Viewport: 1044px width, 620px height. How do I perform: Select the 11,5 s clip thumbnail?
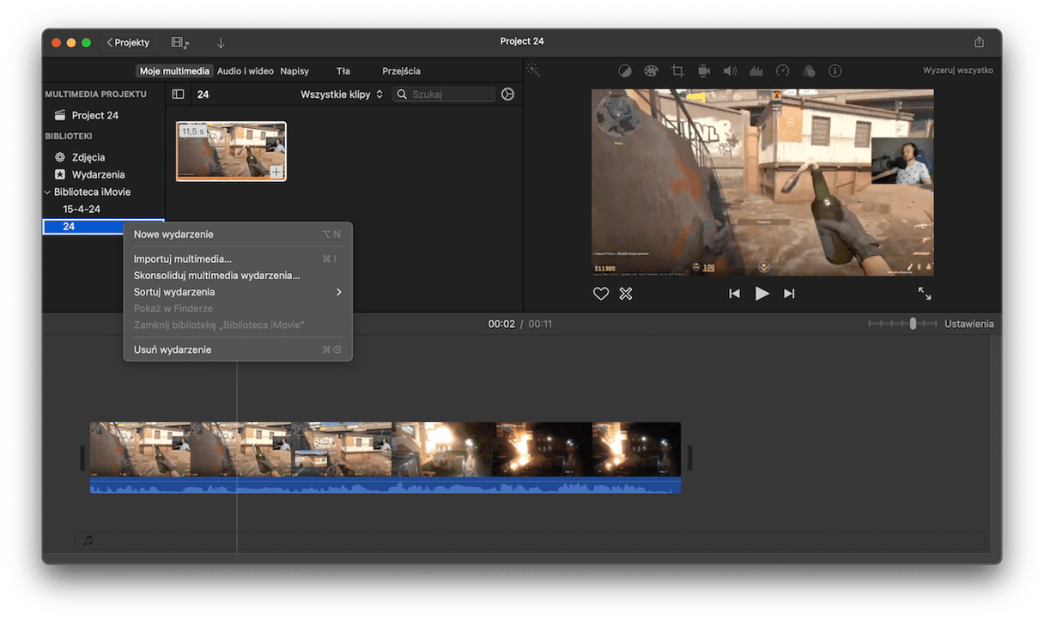pos(231,151)
